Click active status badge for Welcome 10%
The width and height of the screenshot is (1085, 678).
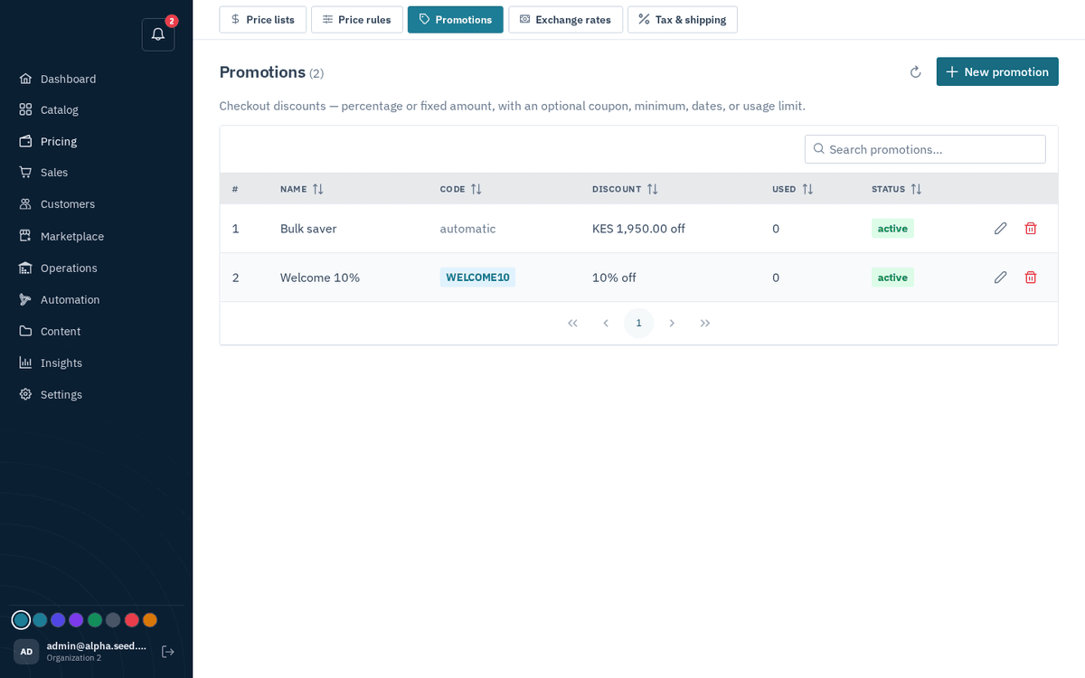coord(892,278)
